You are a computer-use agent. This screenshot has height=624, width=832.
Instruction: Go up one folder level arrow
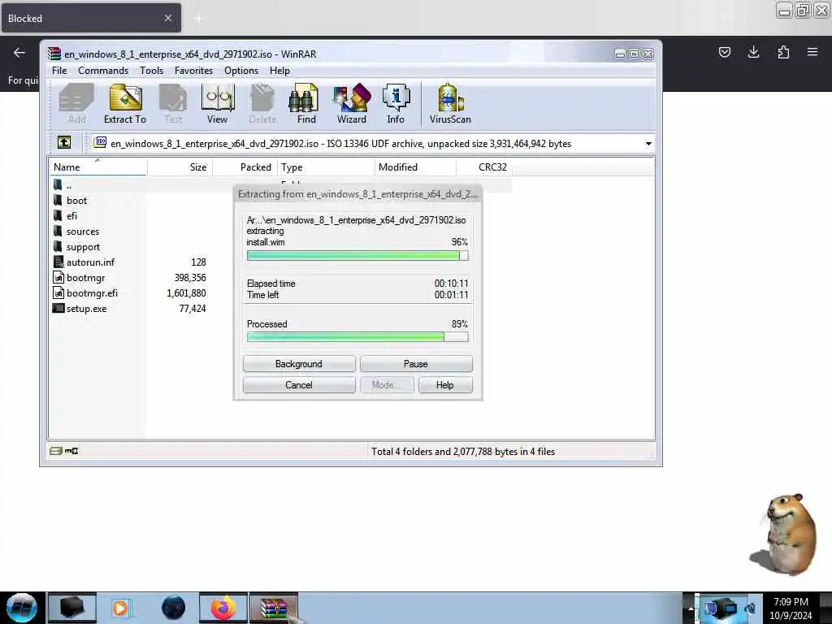(64, 142)
